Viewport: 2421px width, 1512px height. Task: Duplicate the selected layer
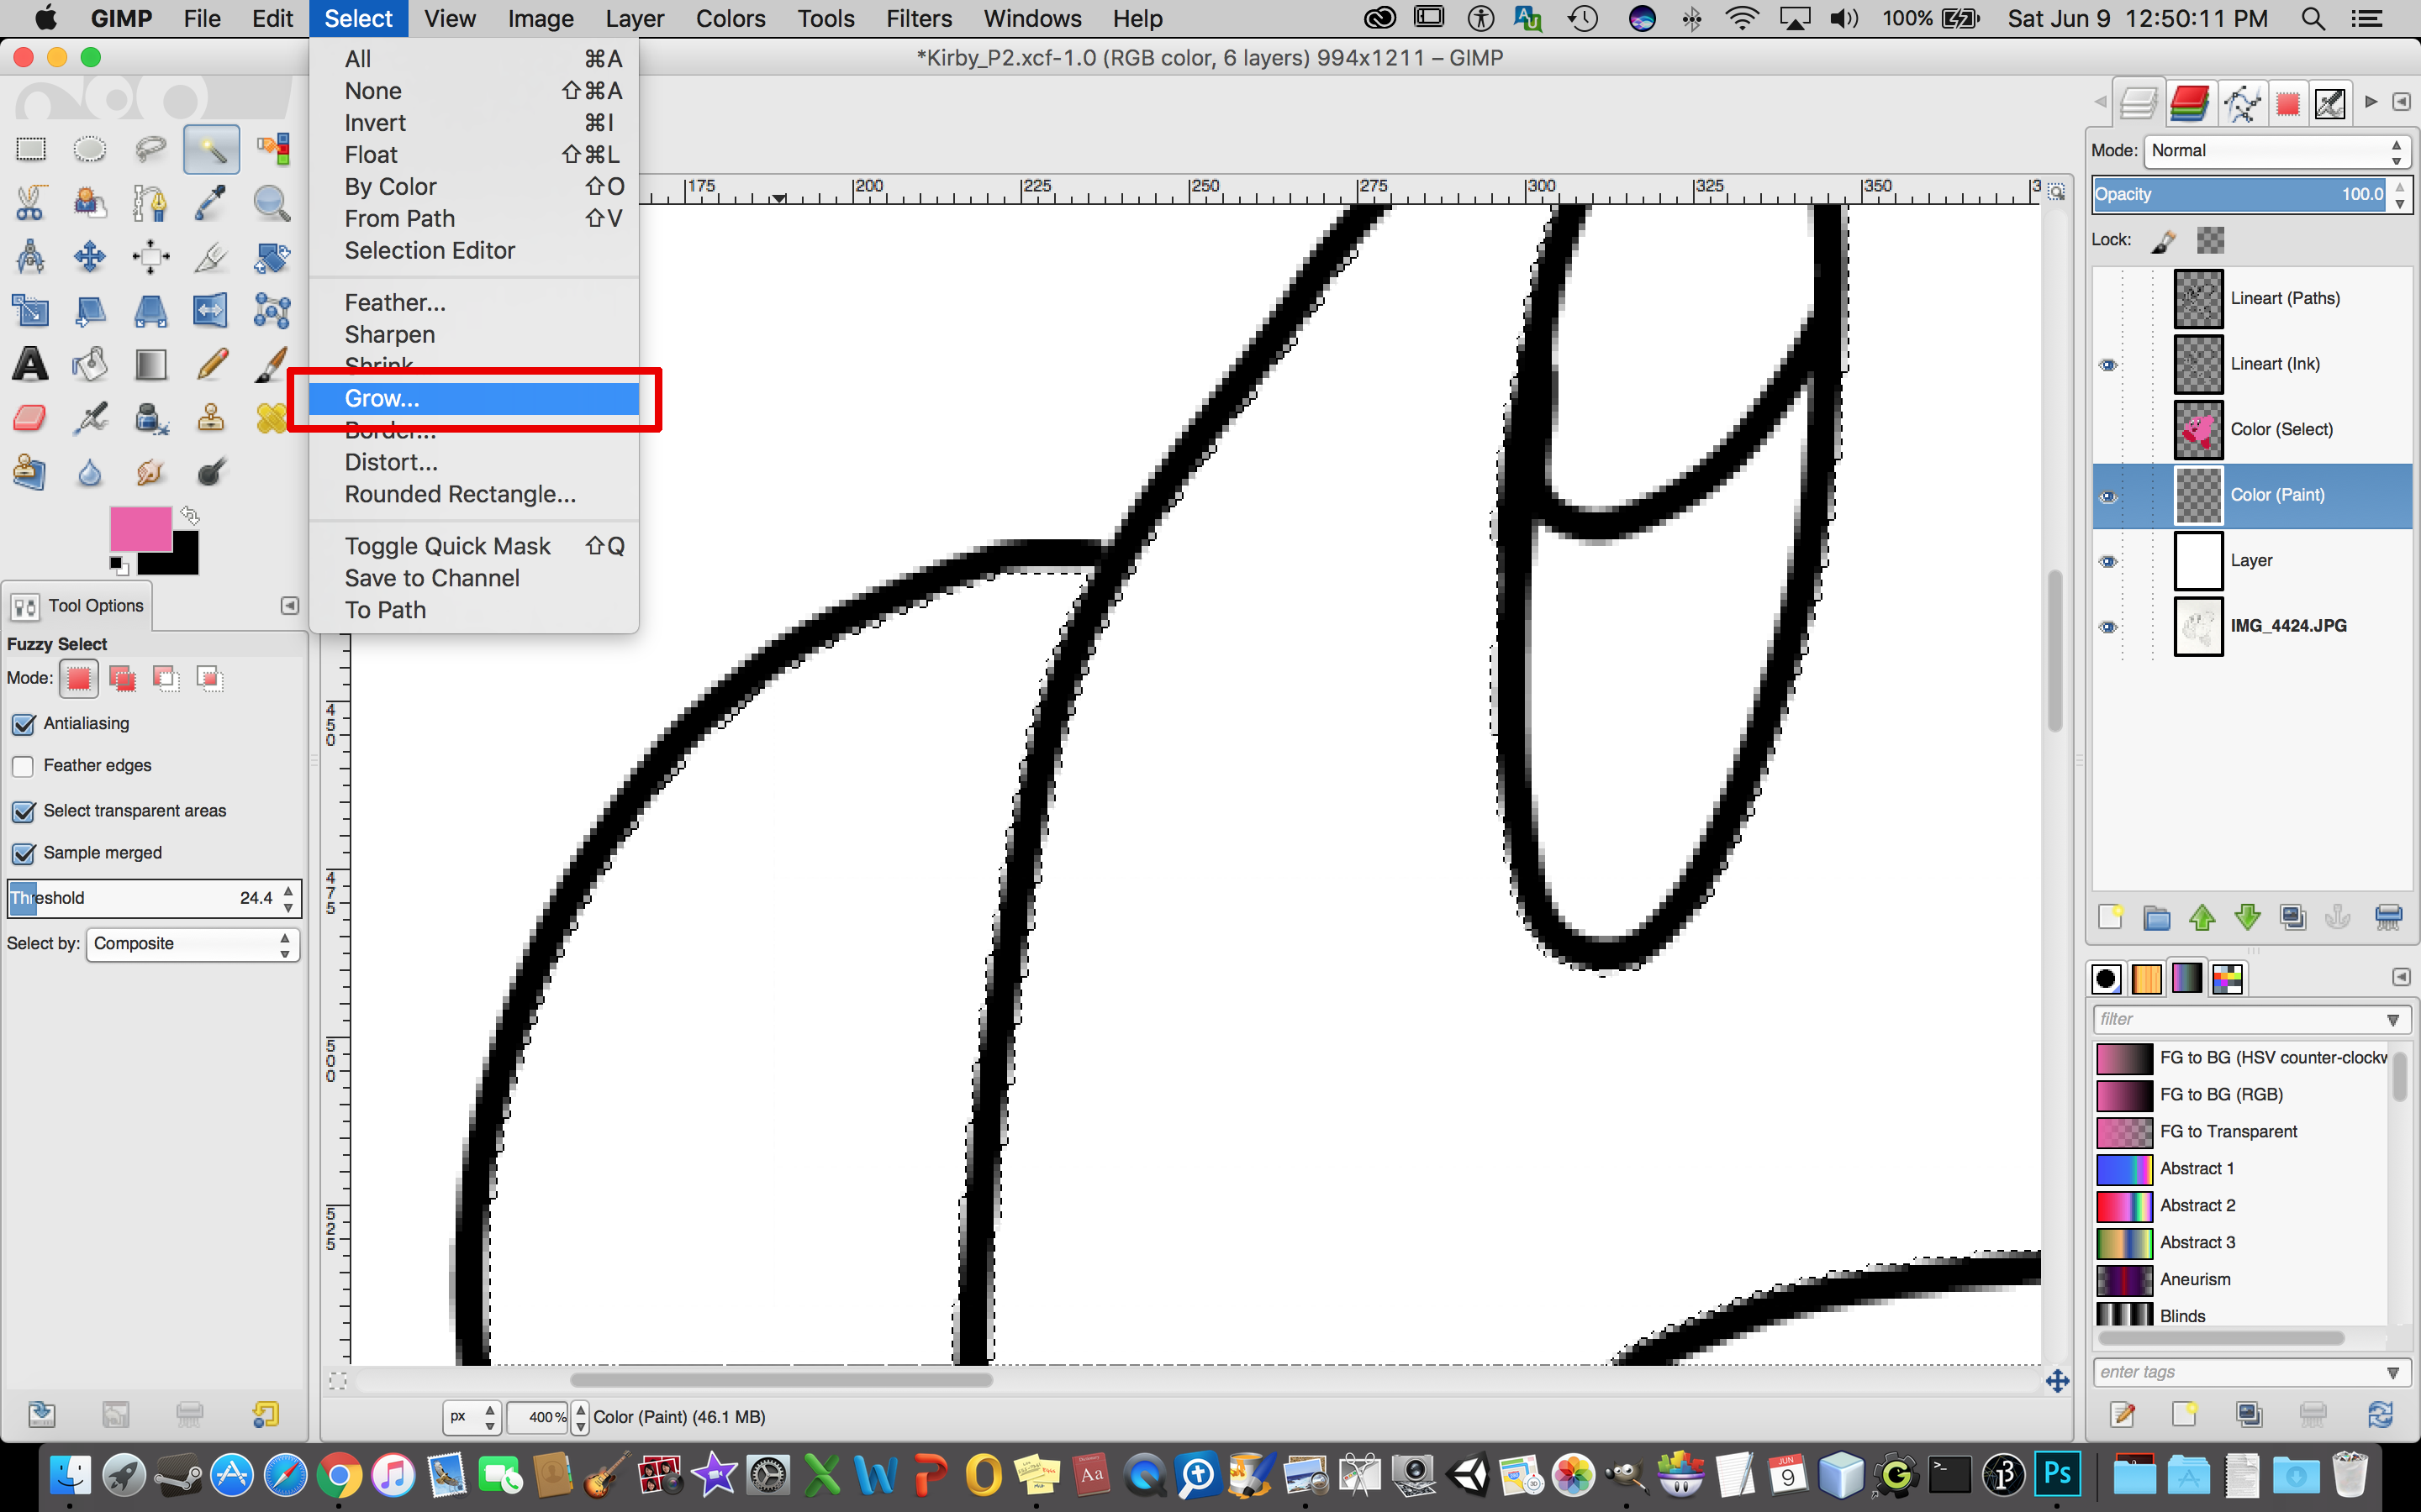pos(2293,917)
